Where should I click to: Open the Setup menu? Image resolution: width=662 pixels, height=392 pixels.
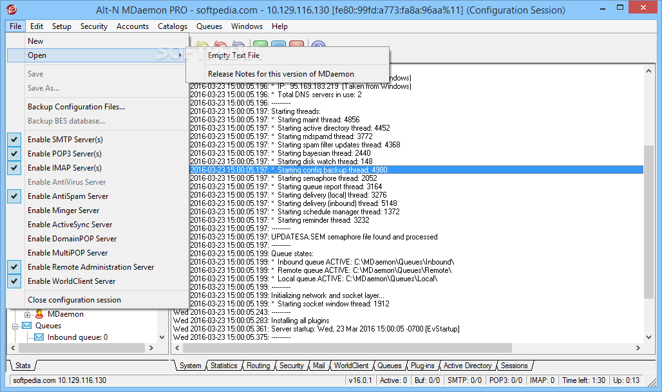pos(62,26)
